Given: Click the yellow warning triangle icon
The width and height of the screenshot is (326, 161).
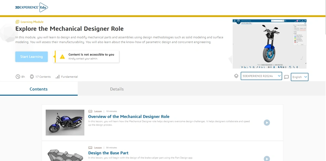Looking at the screenshot, I should click(62, 57).
